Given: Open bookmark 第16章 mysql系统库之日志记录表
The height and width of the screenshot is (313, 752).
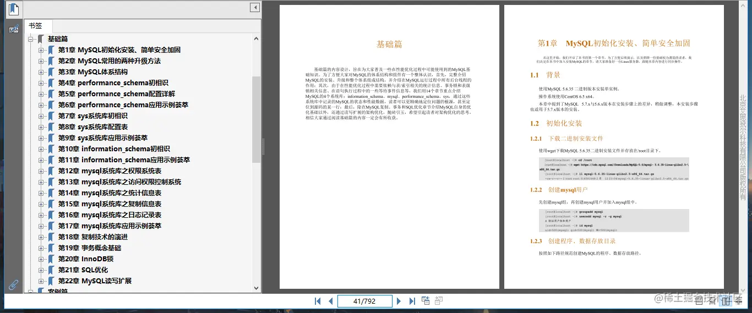Looking at the screenshot, I should [x=110, y=215].
